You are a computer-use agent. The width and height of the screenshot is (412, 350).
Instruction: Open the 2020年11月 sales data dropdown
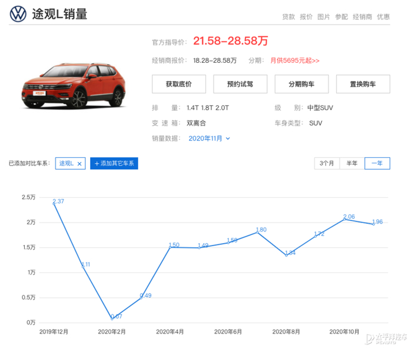point(209,139)
